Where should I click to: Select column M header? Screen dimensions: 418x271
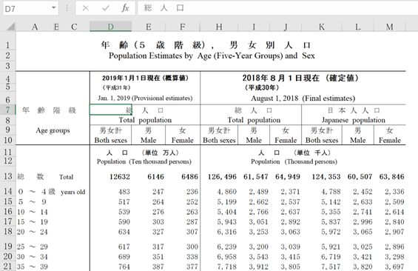tap(390, 27)
